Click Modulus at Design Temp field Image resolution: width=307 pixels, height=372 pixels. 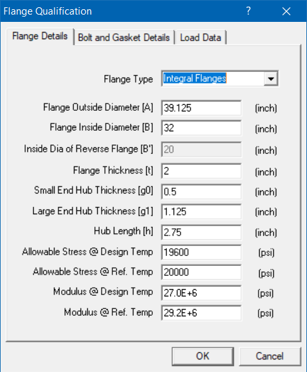pos(201,293)
